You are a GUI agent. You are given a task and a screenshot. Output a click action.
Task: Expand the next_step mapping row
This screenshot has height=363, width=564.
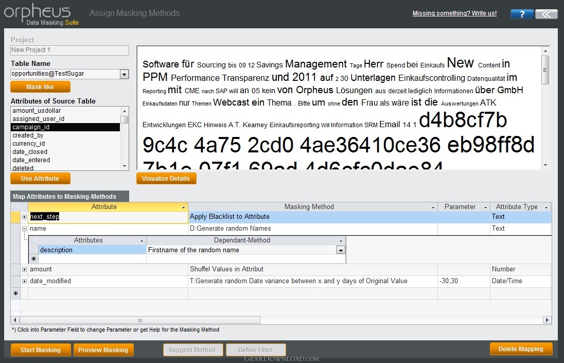click(25, 217)
